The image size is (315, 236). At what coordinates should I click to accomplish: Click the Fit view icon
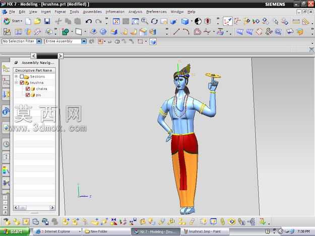pyautogui.click(x=116, y=21)
